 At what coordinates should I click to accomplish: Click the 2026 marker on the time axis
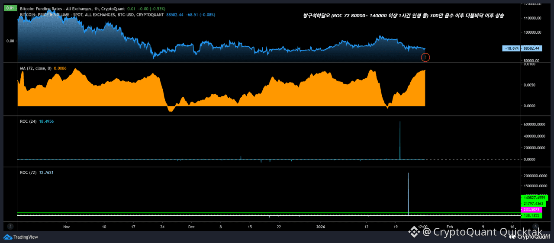coord(320,227)
